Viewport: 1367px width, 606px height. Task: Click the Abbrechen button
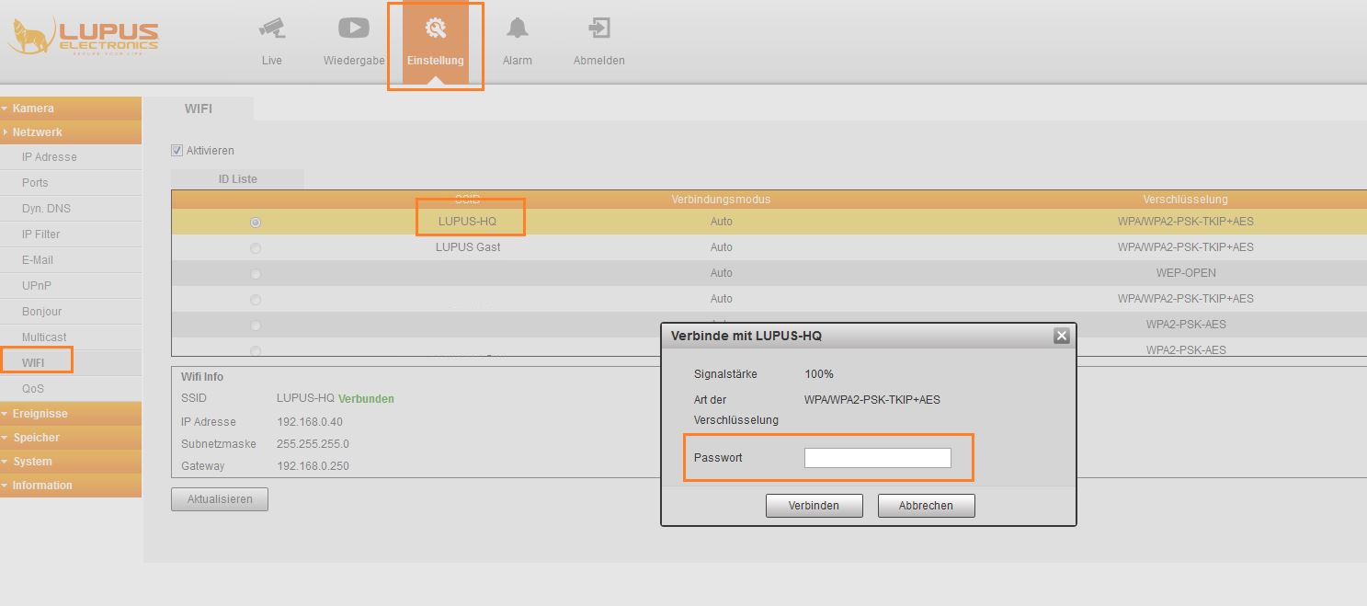(926, 506)
